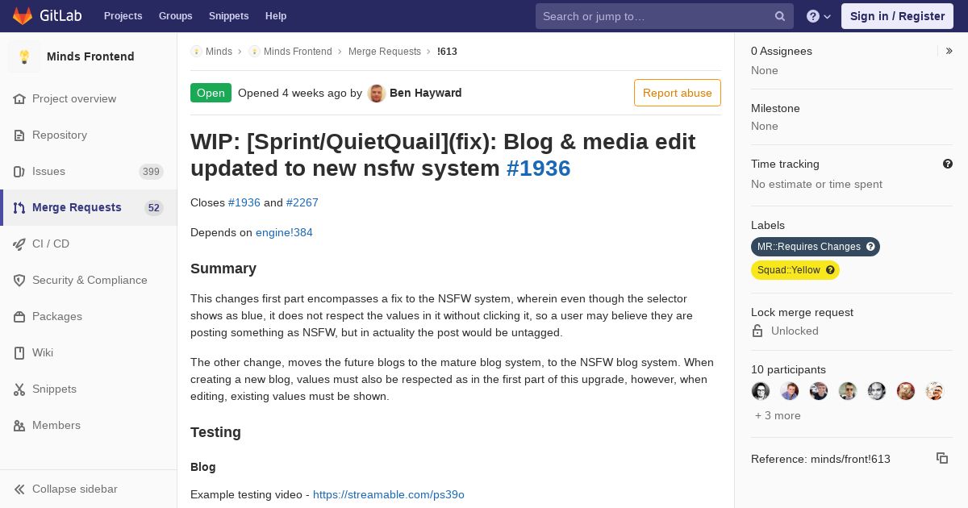Open the CI / CD rocket icon
Image resolution: width=968 pixels, height=508 pixels.
pos(19,244)
